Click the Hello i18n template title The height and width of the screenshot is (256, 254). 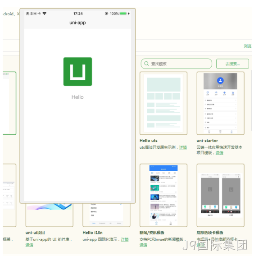tap(92, 233)
